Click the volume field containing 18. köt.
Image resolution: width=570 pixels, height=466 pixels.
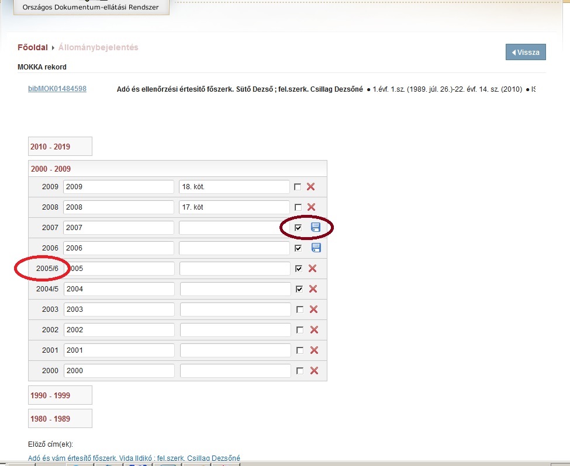click(234, 187)
